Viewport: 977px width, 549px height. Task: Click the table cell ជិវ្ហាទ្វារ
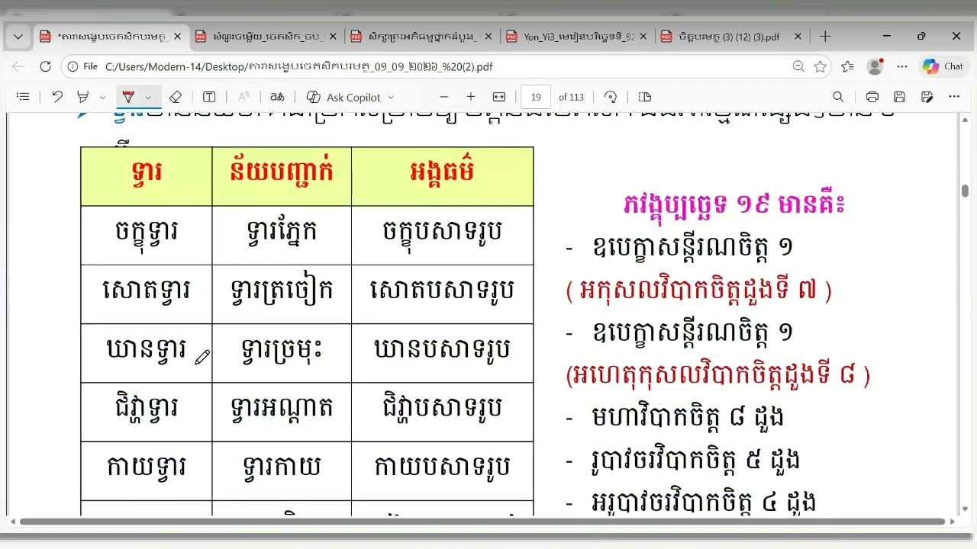(146, 411)
